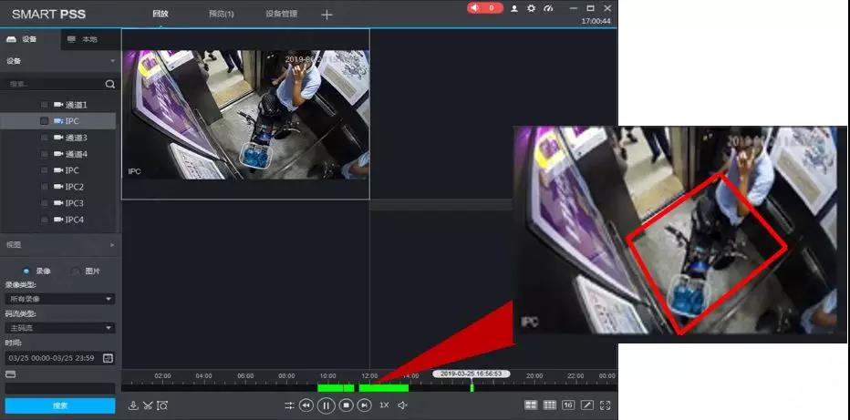Viewport: 850px width, 420px height.
Task: Pause the video playback
Action: coord(327,405)
